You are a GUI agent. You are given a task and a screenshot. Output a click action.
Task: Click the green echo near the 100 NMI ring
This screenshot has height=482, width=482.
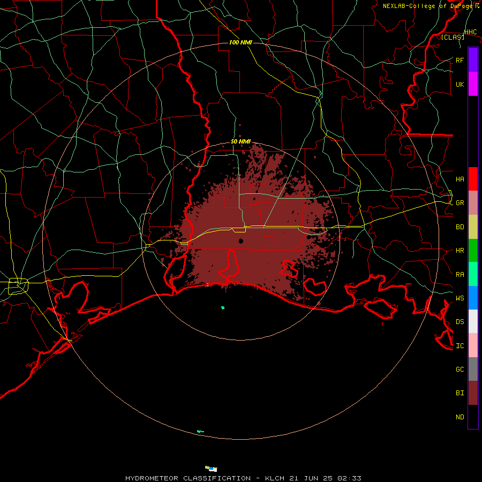(200, 431)
